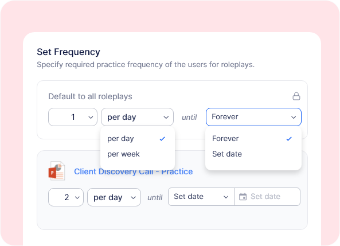Open the roleplay's per day dropdown
The height and width of the screenshot is (246, 340).
pos(114,197)
